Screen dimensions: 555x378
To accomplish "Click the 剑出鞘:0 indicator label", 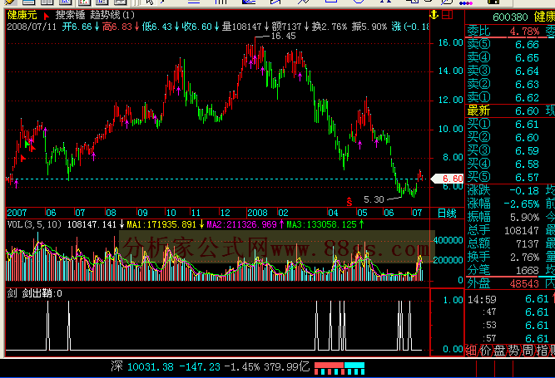I will point(42,293).
